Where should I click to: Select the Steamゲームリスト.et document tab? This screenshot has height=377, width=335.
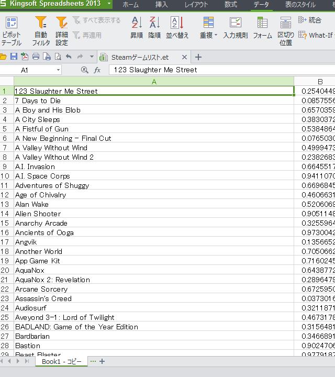(140, 57)
